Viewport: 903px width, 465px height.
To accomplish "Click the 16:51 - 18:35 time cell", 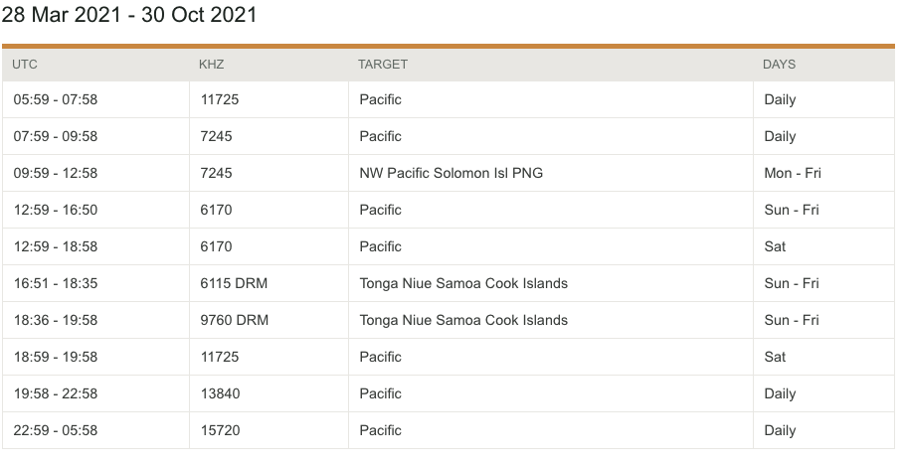I will [x=56, y=283].
